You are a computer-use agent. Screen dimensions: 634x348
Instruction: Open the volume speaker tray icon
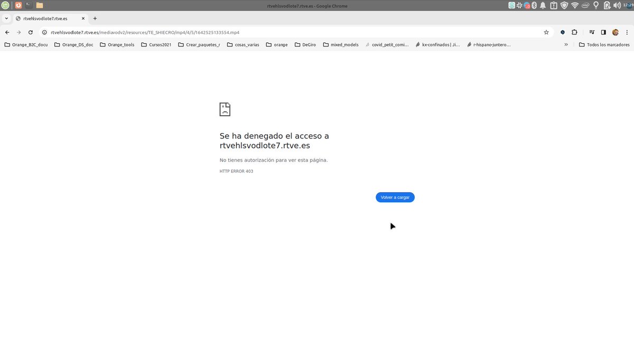[617, 5]
